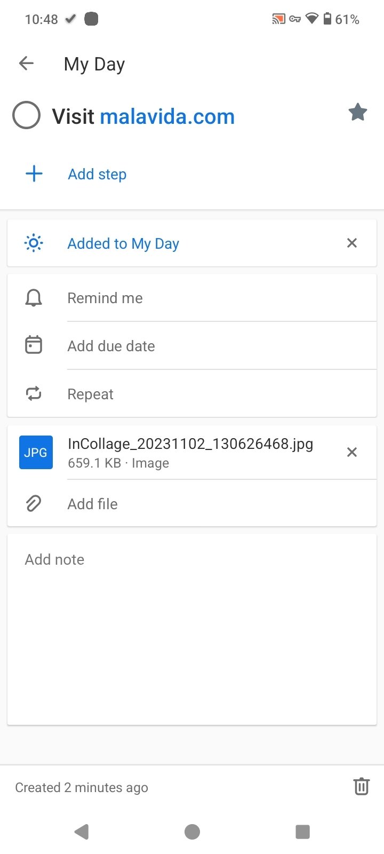Remove the InCollage_20231102 attachment
Screen dimensions: 384x854
(351, 453)
